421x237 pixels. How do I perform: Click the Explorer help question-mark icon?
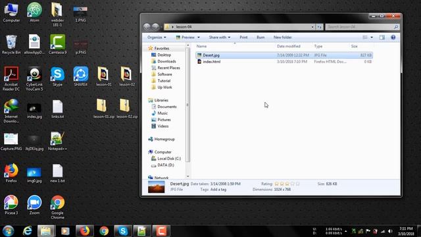(x=393, y=38)
